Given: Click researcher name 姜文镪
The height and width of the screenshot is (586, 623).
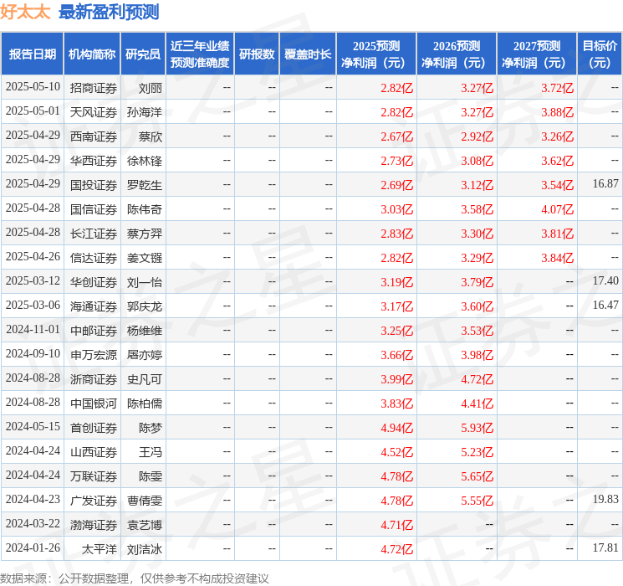Looking at the screenshot, I should pyautogui.click(x=145, y=258).
